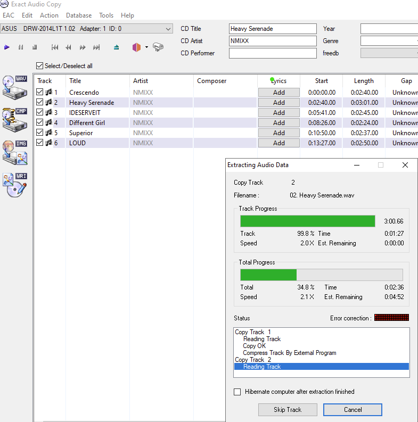Select the highlighted Reading Track status line

click(x=322, y=367)
